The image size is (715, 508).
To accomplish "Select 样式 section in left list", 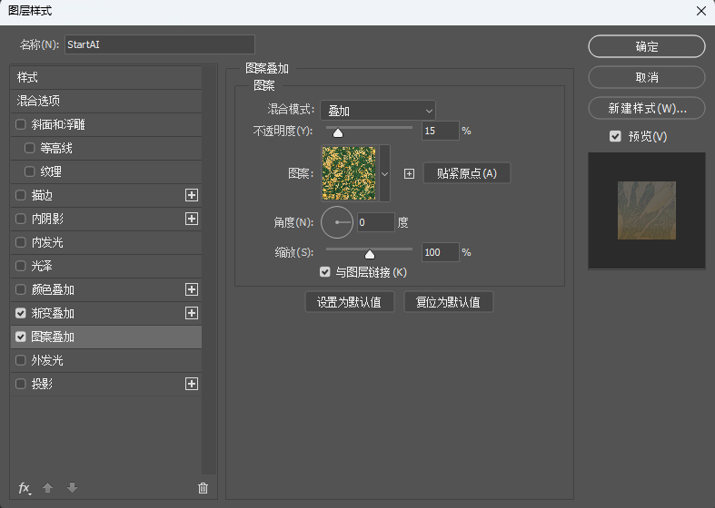I will tap(105, 77).
